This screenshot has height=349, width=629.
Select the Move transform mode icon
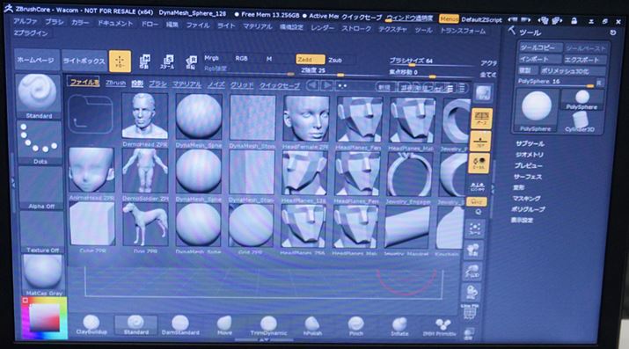tap(144, 62)
